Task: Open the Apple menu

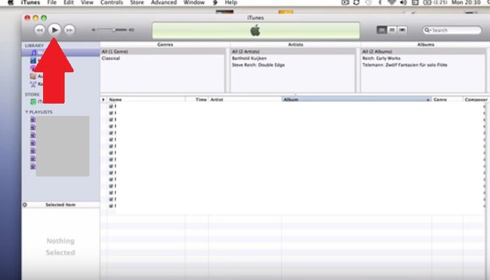Action: tap(11, 3)
